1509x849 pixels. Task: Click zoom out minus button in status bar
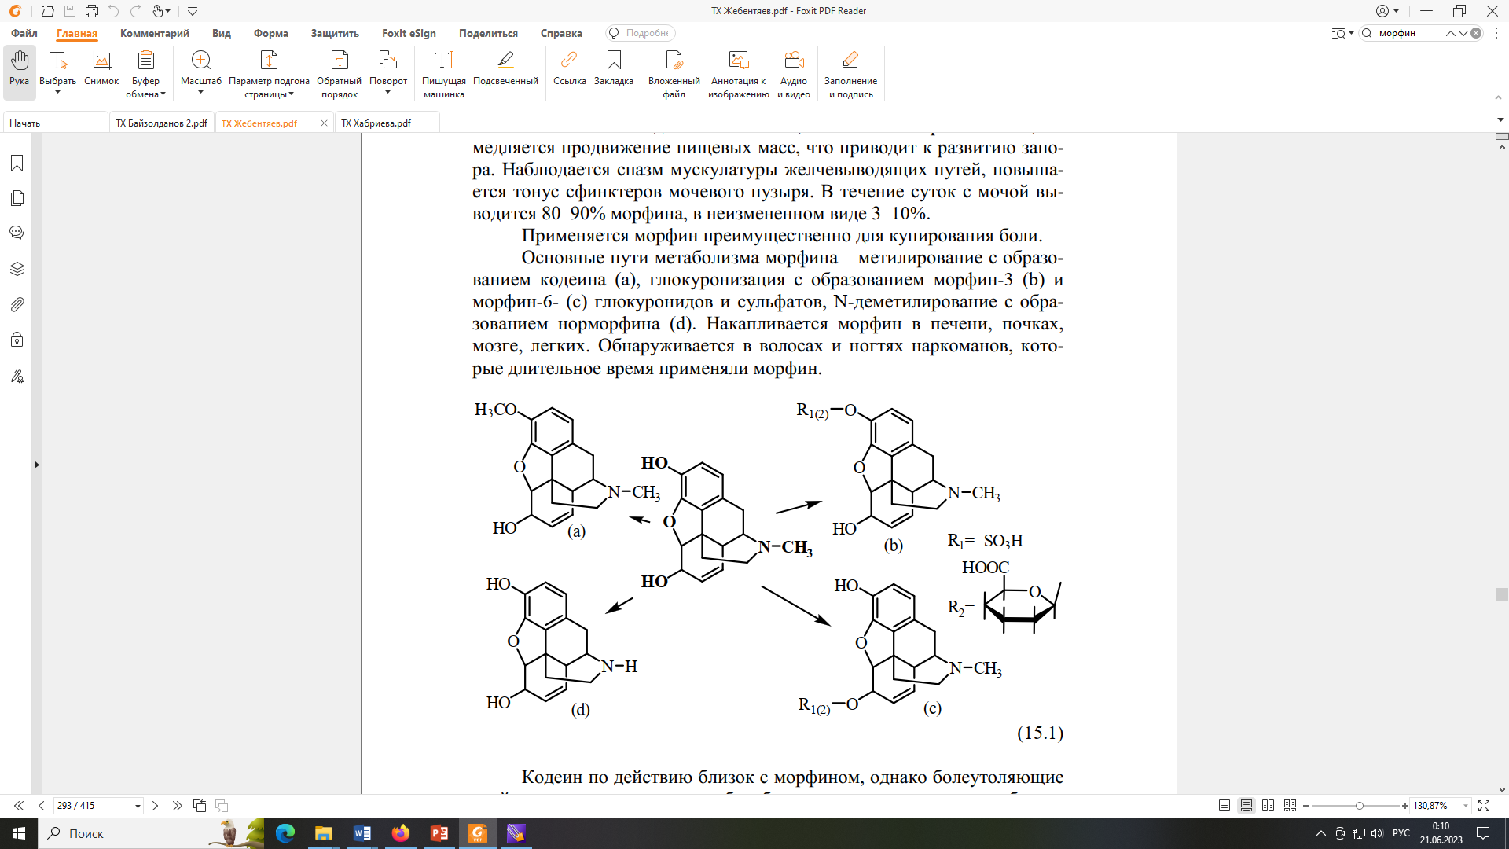point(1306,806)
